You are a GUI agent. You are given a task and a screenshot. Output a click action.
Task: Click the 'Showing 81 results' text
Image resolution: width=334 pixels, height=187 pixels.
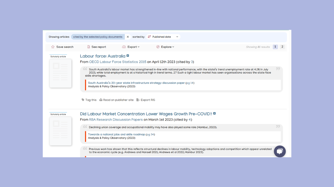tap(258, 47)
